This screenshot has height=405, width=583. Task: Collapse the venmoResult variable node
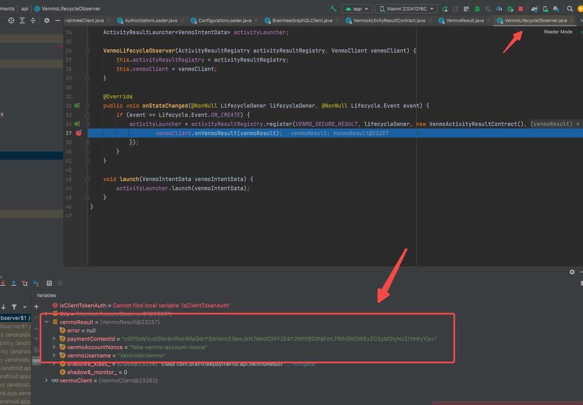tap(46, 322)
